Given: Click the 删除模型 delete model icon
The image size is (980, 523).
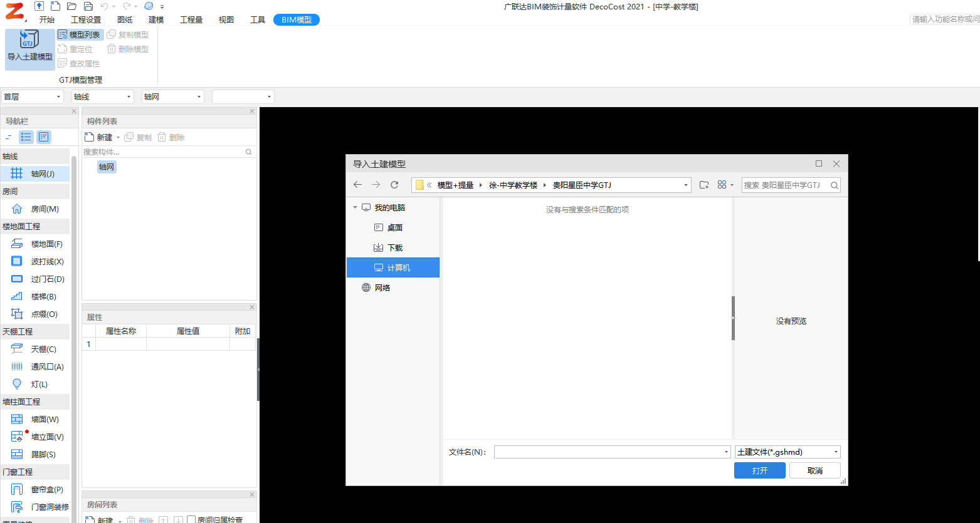Looking at the screenshot, I should 112,49.
